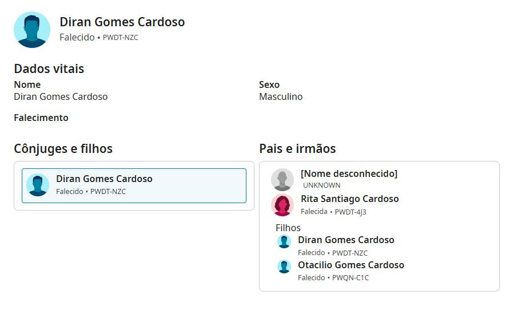This screenshot has height=319, width=514.
Task: Click Rita Santiago Cardoso's female avatar
Action: (x=282, y=205)
